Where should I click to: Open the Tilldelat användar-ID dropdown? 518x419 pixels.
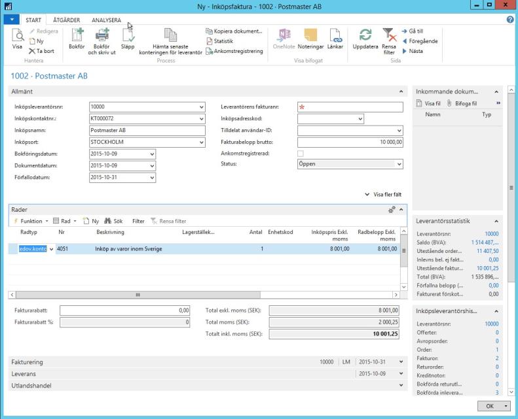[399, 131]
